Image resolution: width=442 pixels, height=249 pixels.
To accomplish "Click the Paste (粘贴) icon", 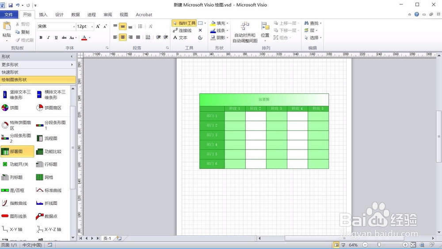I will 7,26.
